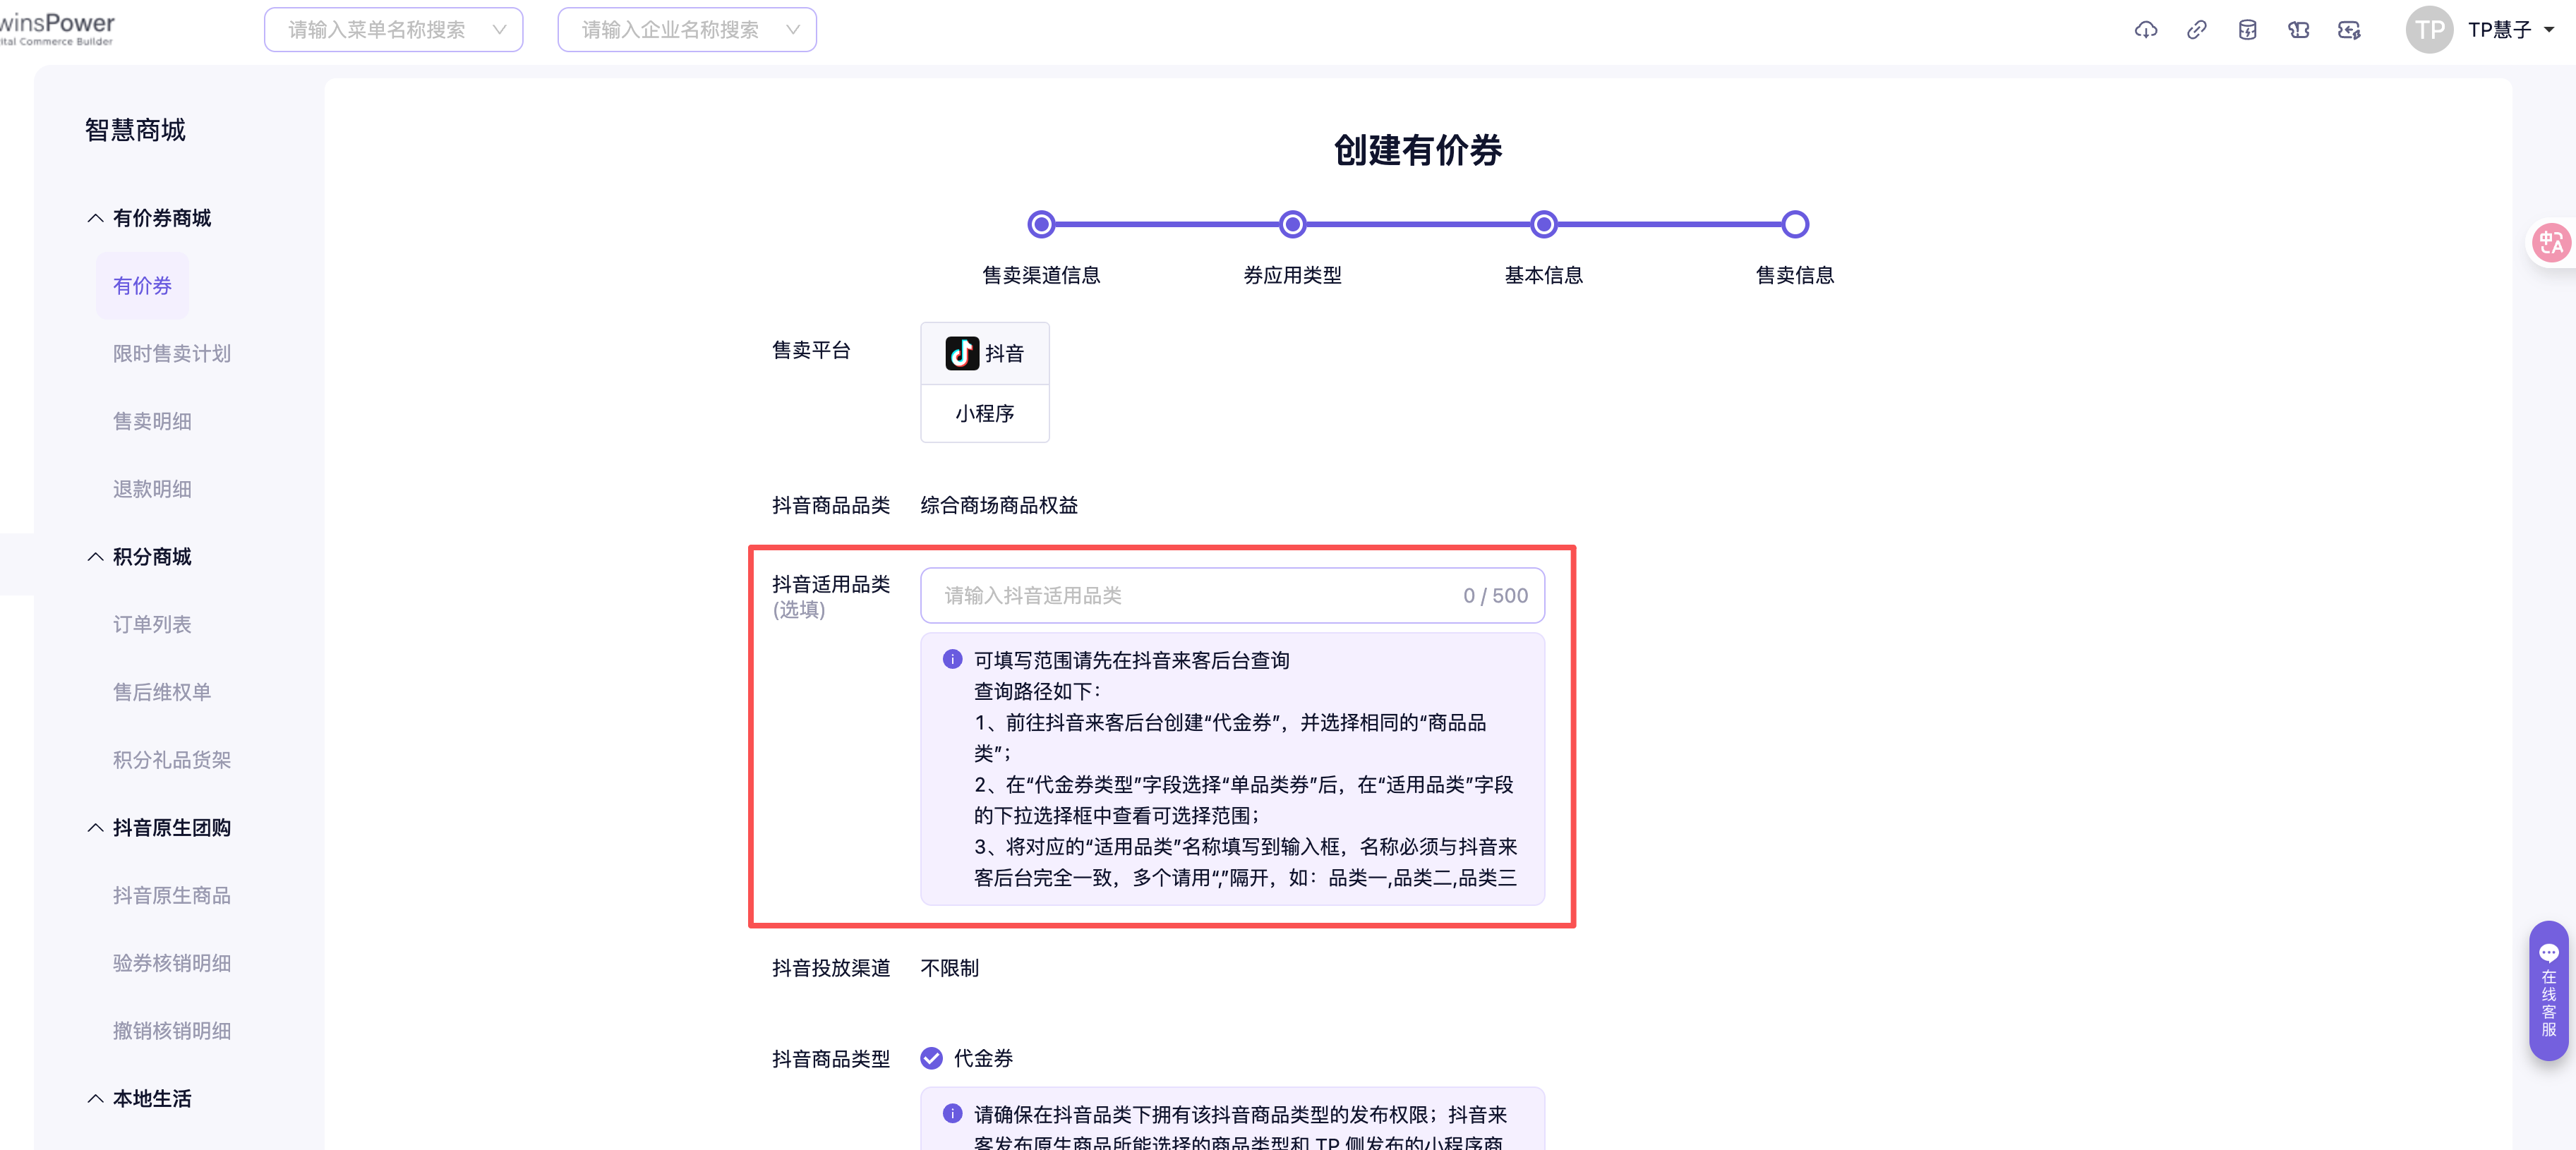
Task: Open the enterprise name search dropdown
Action: (687, 30)
